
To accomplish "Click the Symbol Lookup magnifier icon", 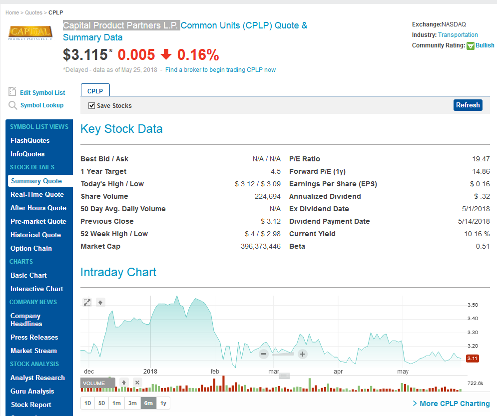I will [x=12, y=105].
